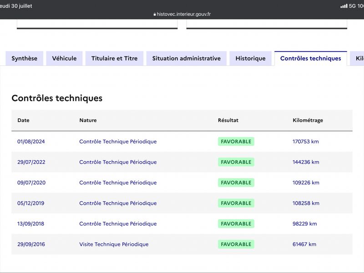Click the Kilométrage column header
This screenshot has width=364, height=273.
pos(308,120)
